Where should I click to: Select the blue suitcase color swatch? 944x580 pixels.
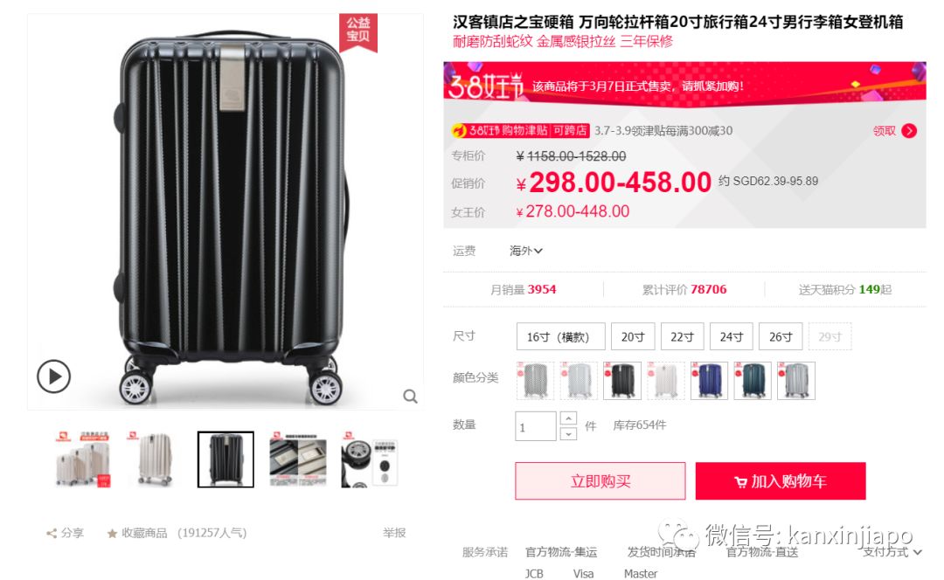click(x=709, y=381)
